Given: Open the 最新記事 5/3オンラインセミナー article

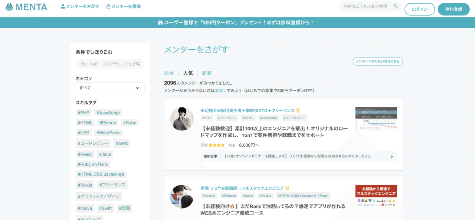Looking at the screenshot, I should click(299, 156).
